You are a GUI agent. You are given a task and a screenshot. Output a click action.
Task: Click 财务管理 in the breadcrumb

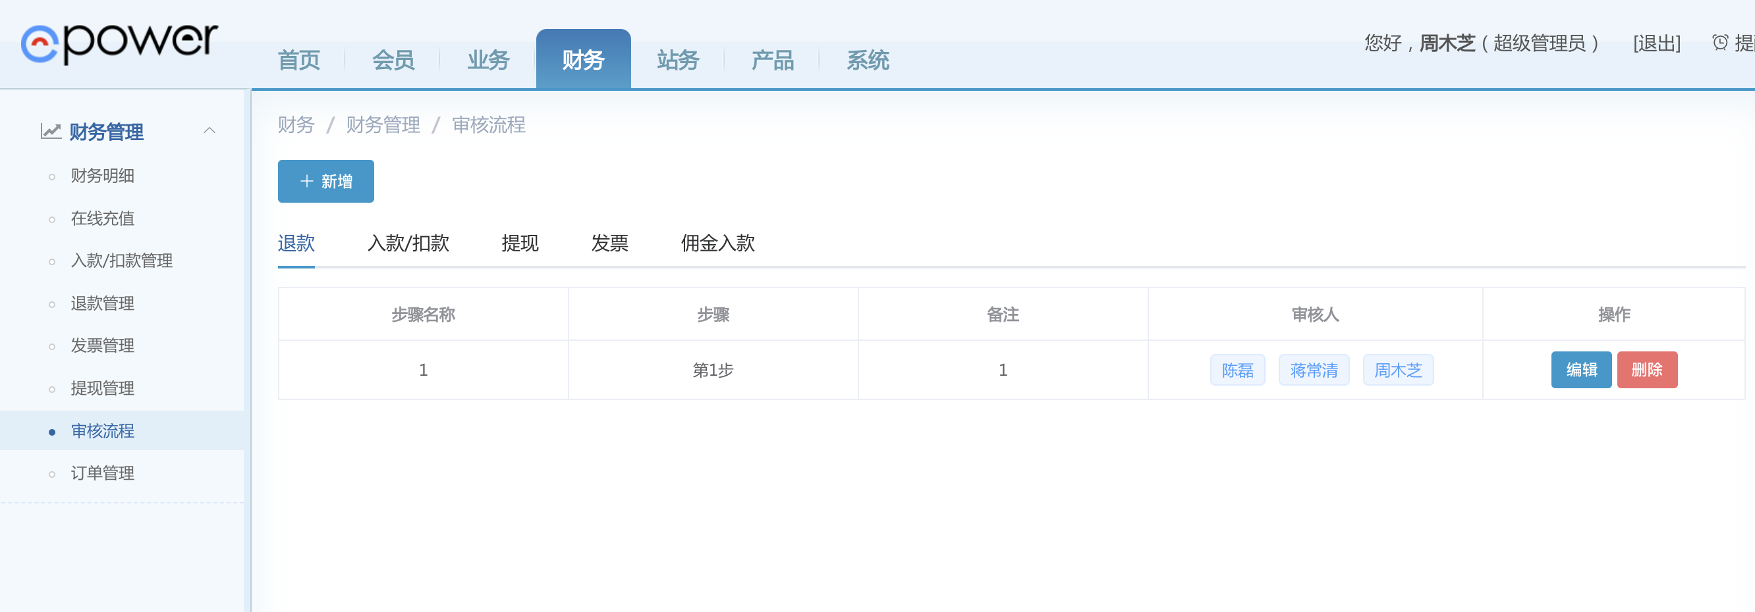pyautogui.click(x=383, y=124)
